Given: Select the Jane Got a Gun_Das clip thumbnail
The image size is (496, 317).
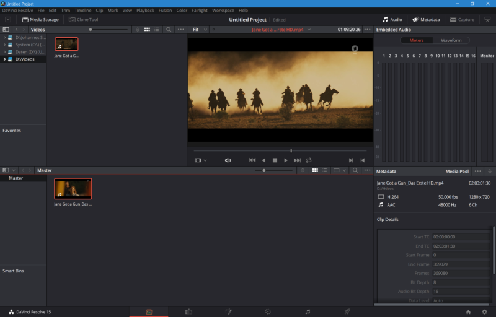Looking at the screenshot, I should [73, 189].
